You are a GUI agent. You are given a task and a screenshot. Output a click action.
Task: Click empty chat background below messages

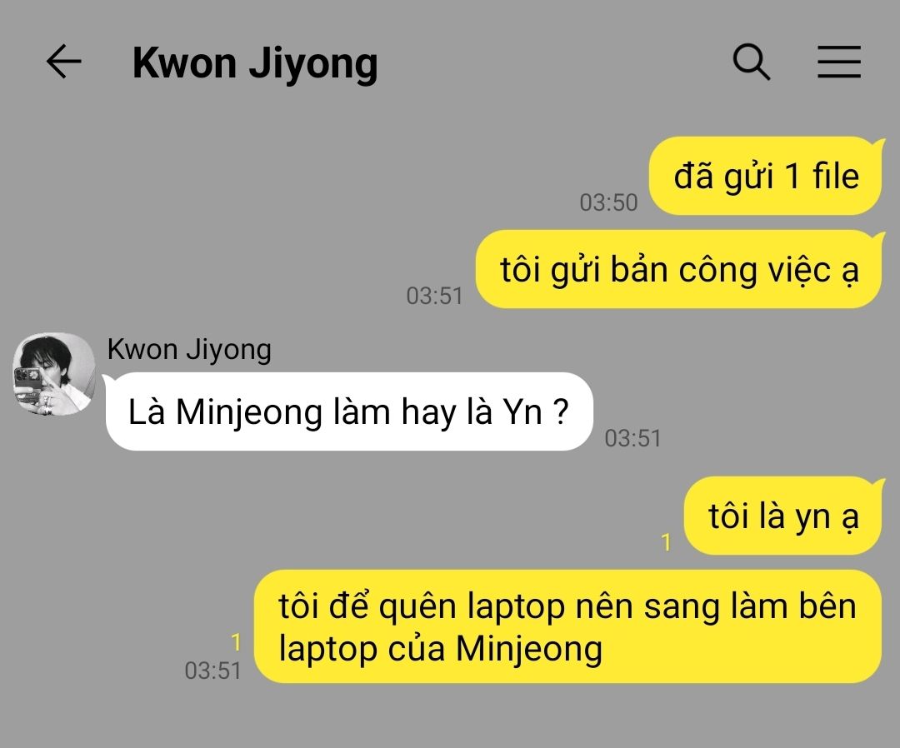click(450, 717)
